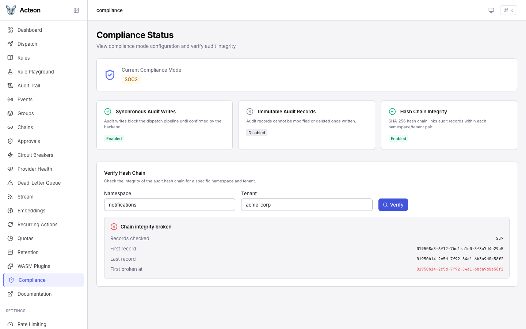Open the Compliance section in sidebar

pyautogui.click(x=32, y=280)
